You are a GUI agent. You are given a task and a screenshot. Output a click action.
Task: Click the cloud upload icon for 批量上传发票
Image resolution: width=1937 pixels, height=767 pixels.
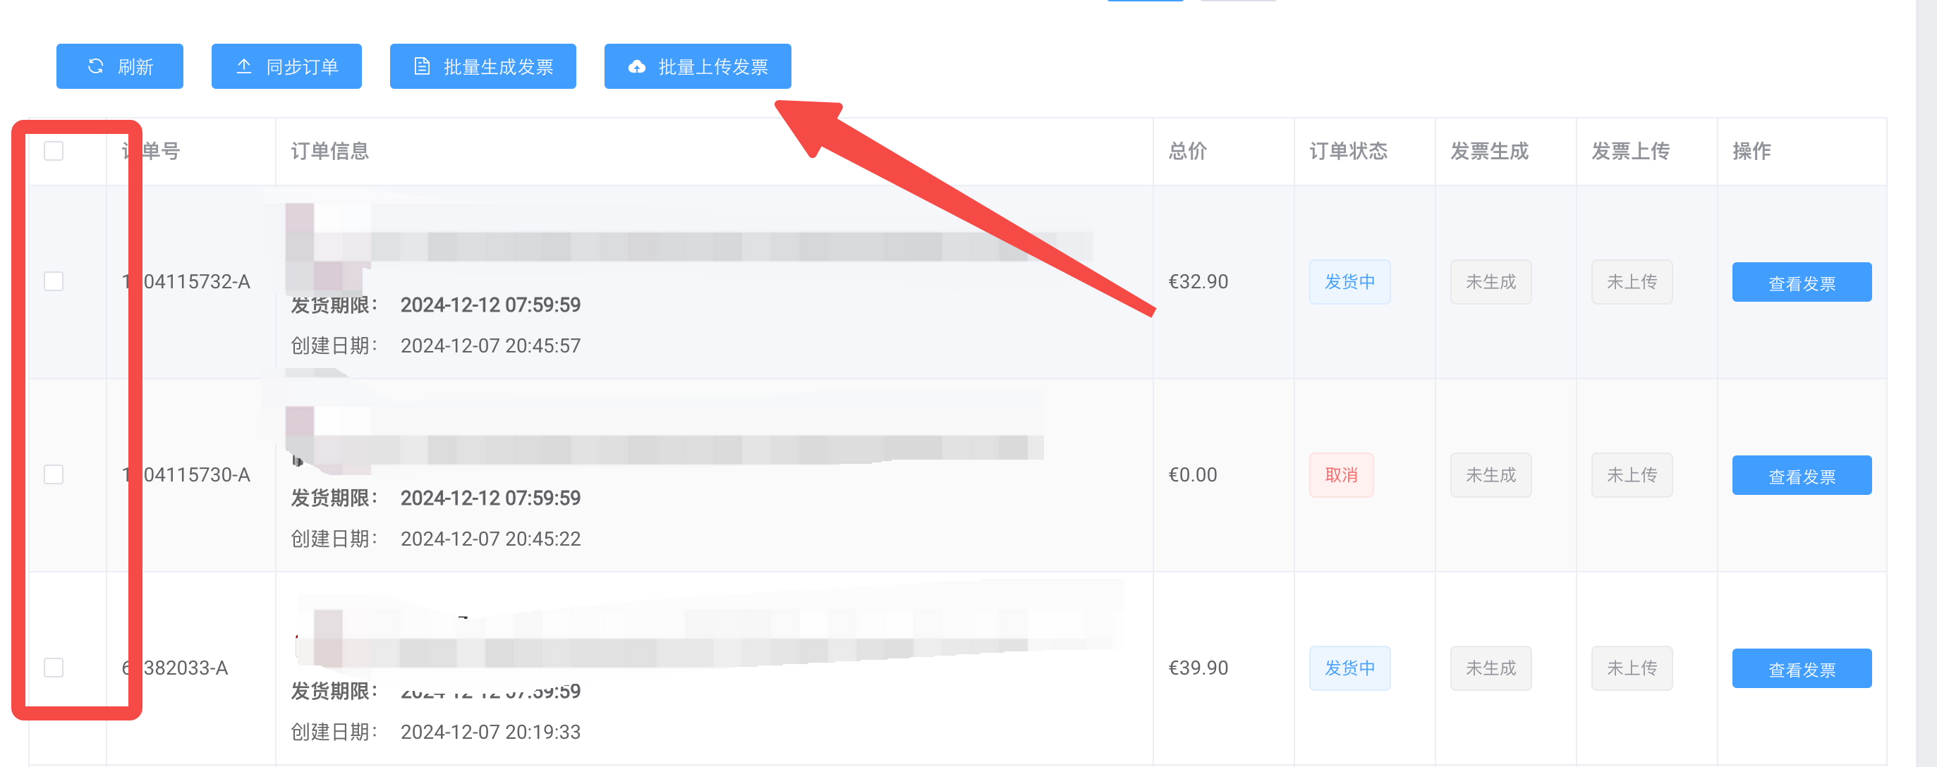click(637, 67)
